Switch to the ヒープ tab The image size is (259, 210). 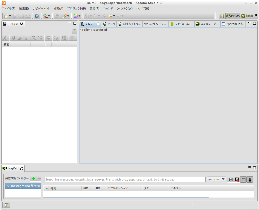pos(109,24)
